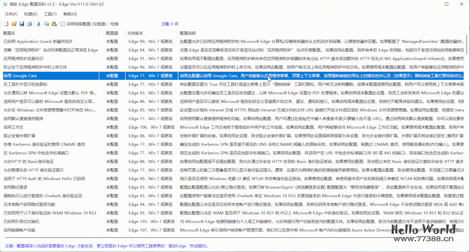This screenshot has width=470, height=252.
Task: Click the Copy toolbar icon
Action: 47,24
